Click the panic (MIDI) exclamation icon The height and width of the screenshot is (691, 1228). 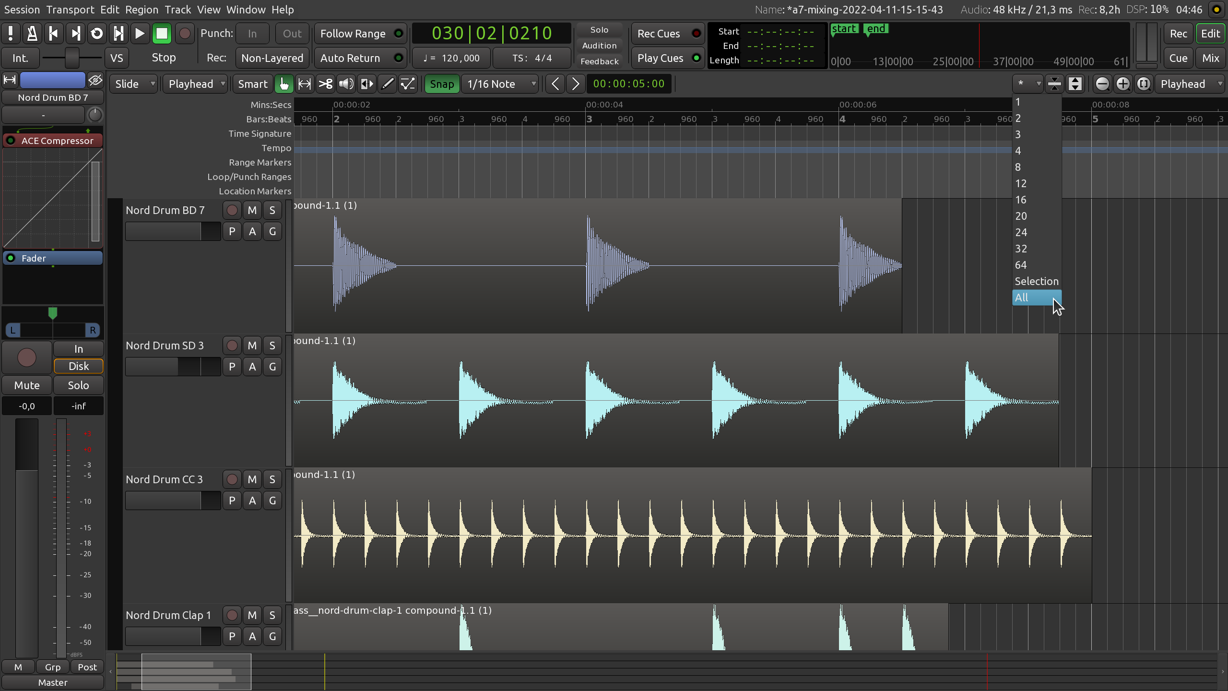(x=11, y=34)
